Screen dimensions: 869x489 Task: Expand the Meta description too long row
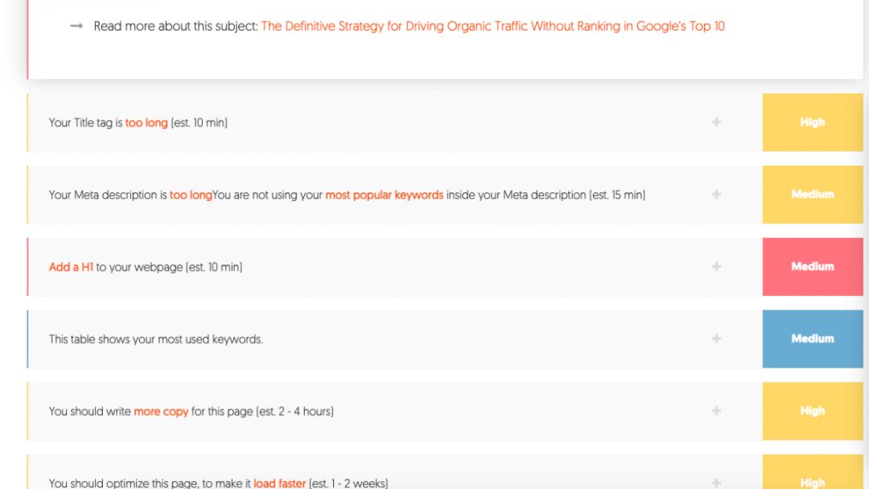point(716,195)
